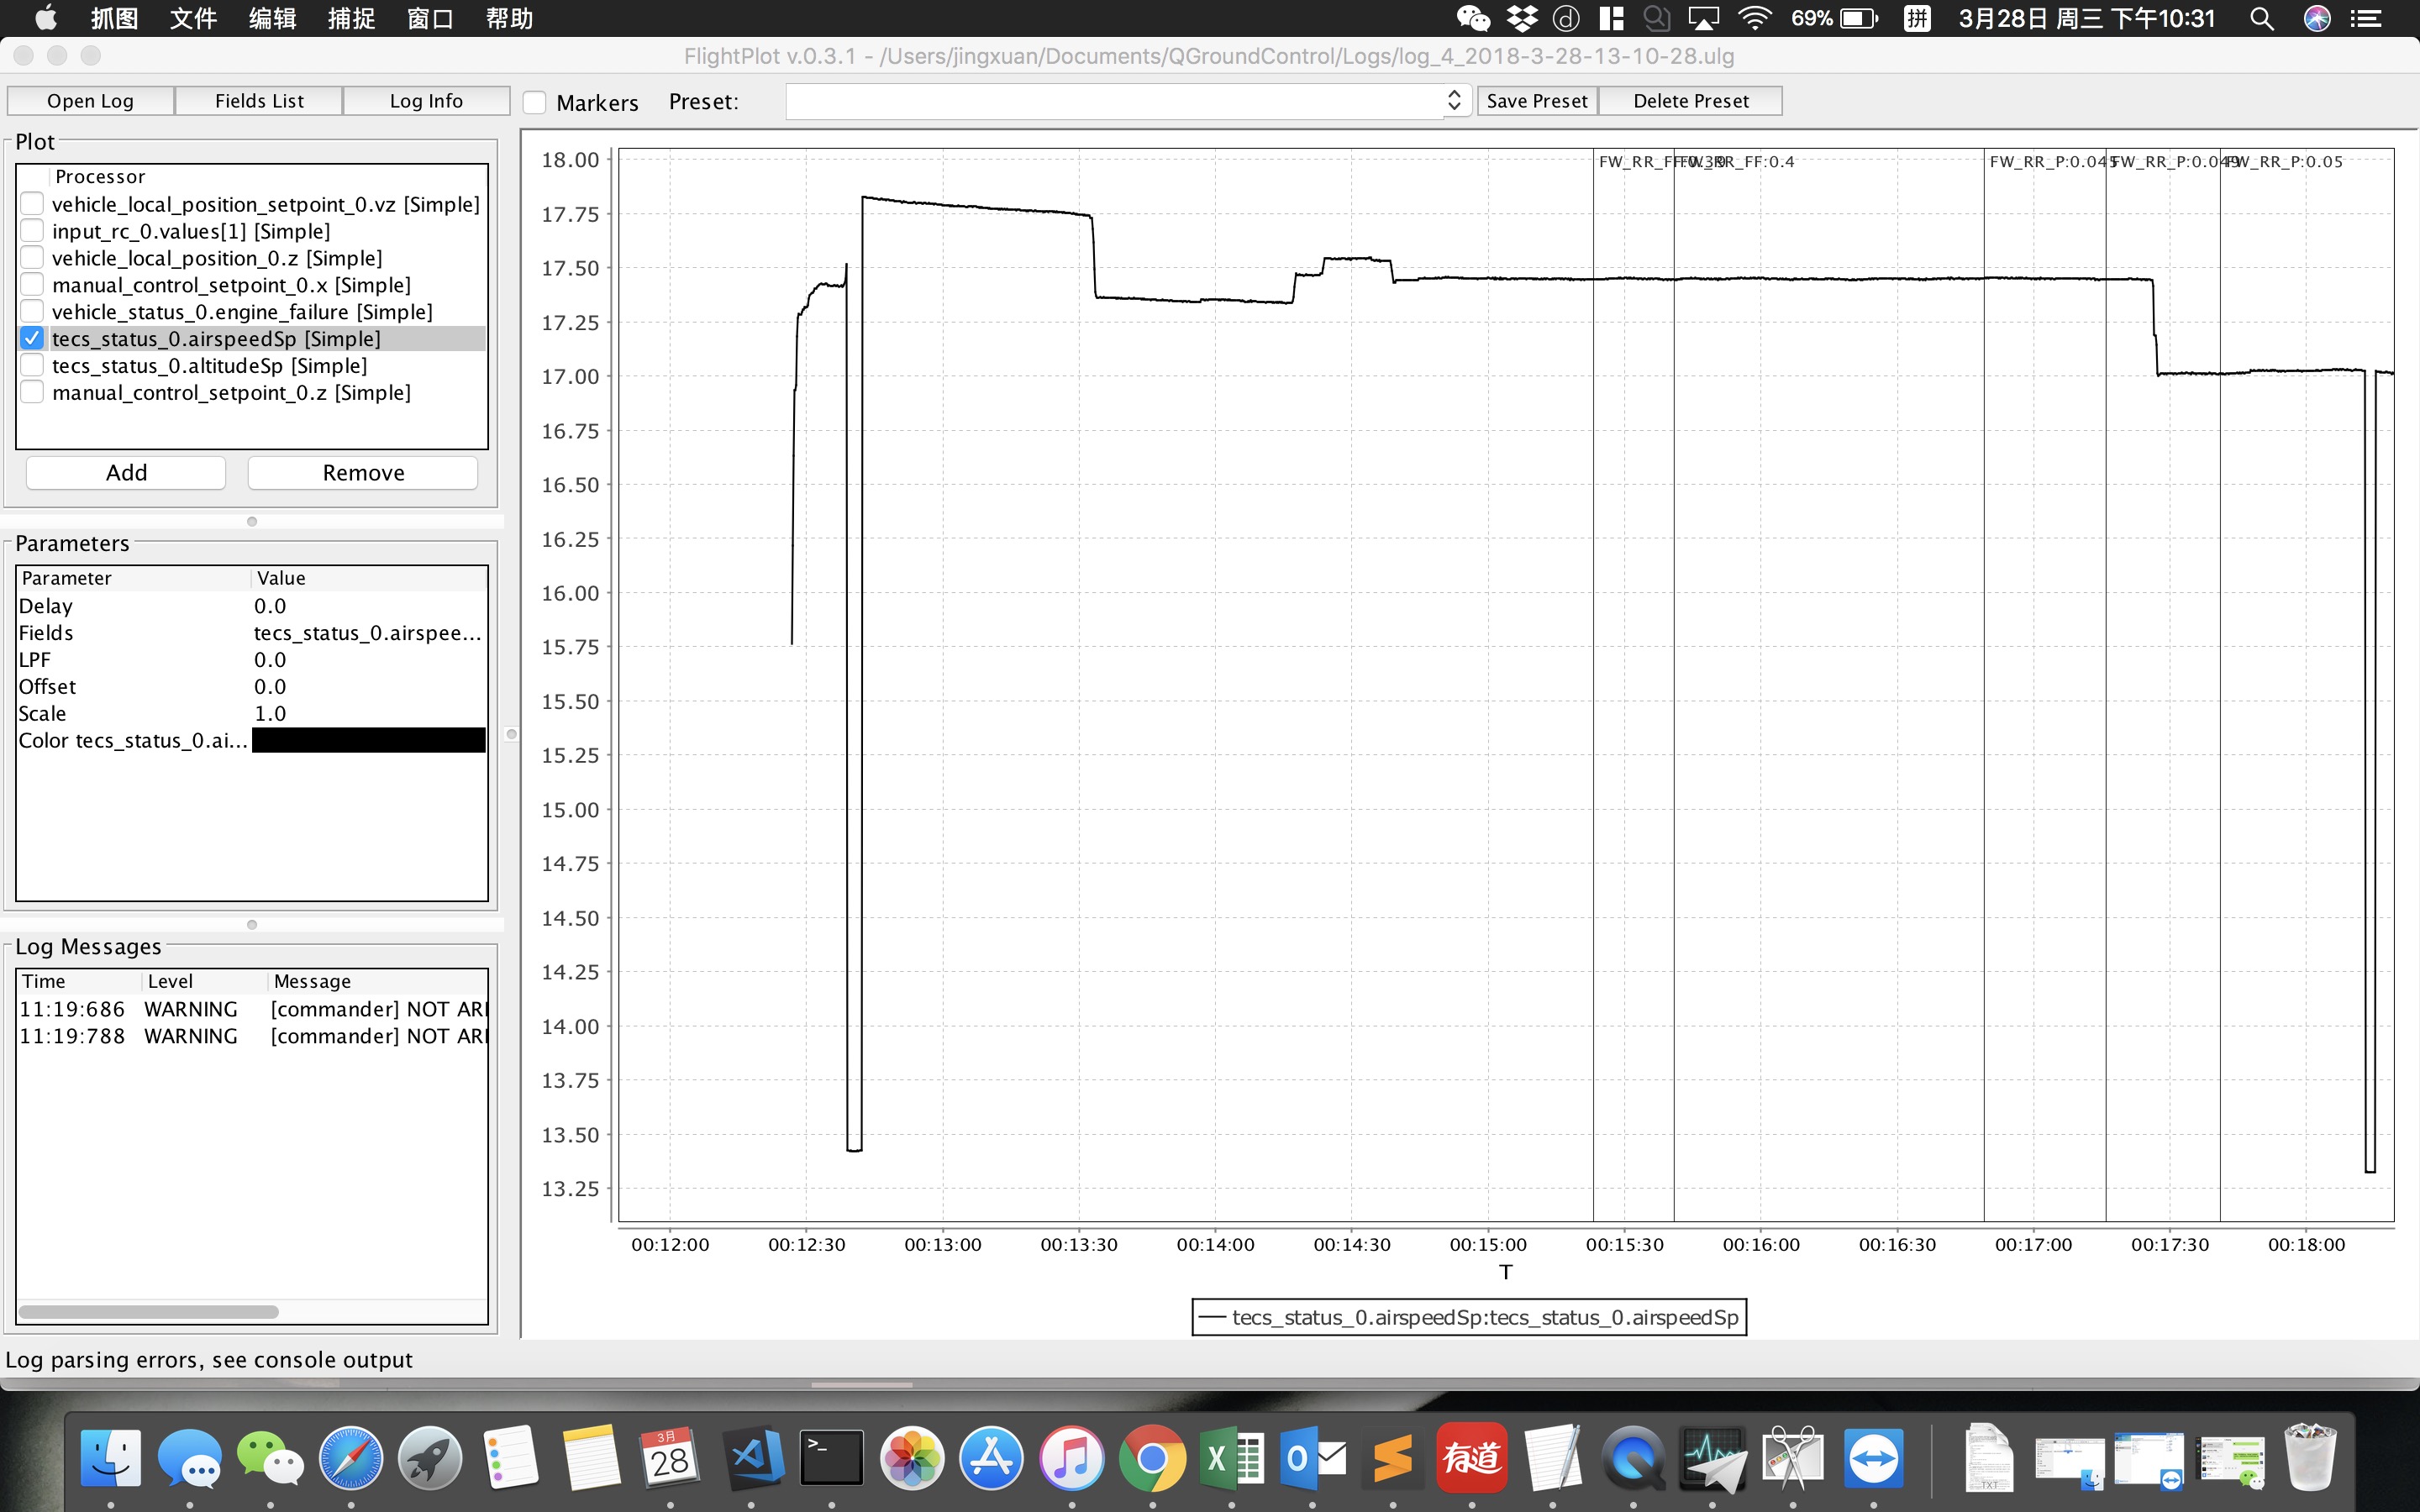Open Excel from the dock
The image size is (2420, 1512).
[x=1232, y=1458]
